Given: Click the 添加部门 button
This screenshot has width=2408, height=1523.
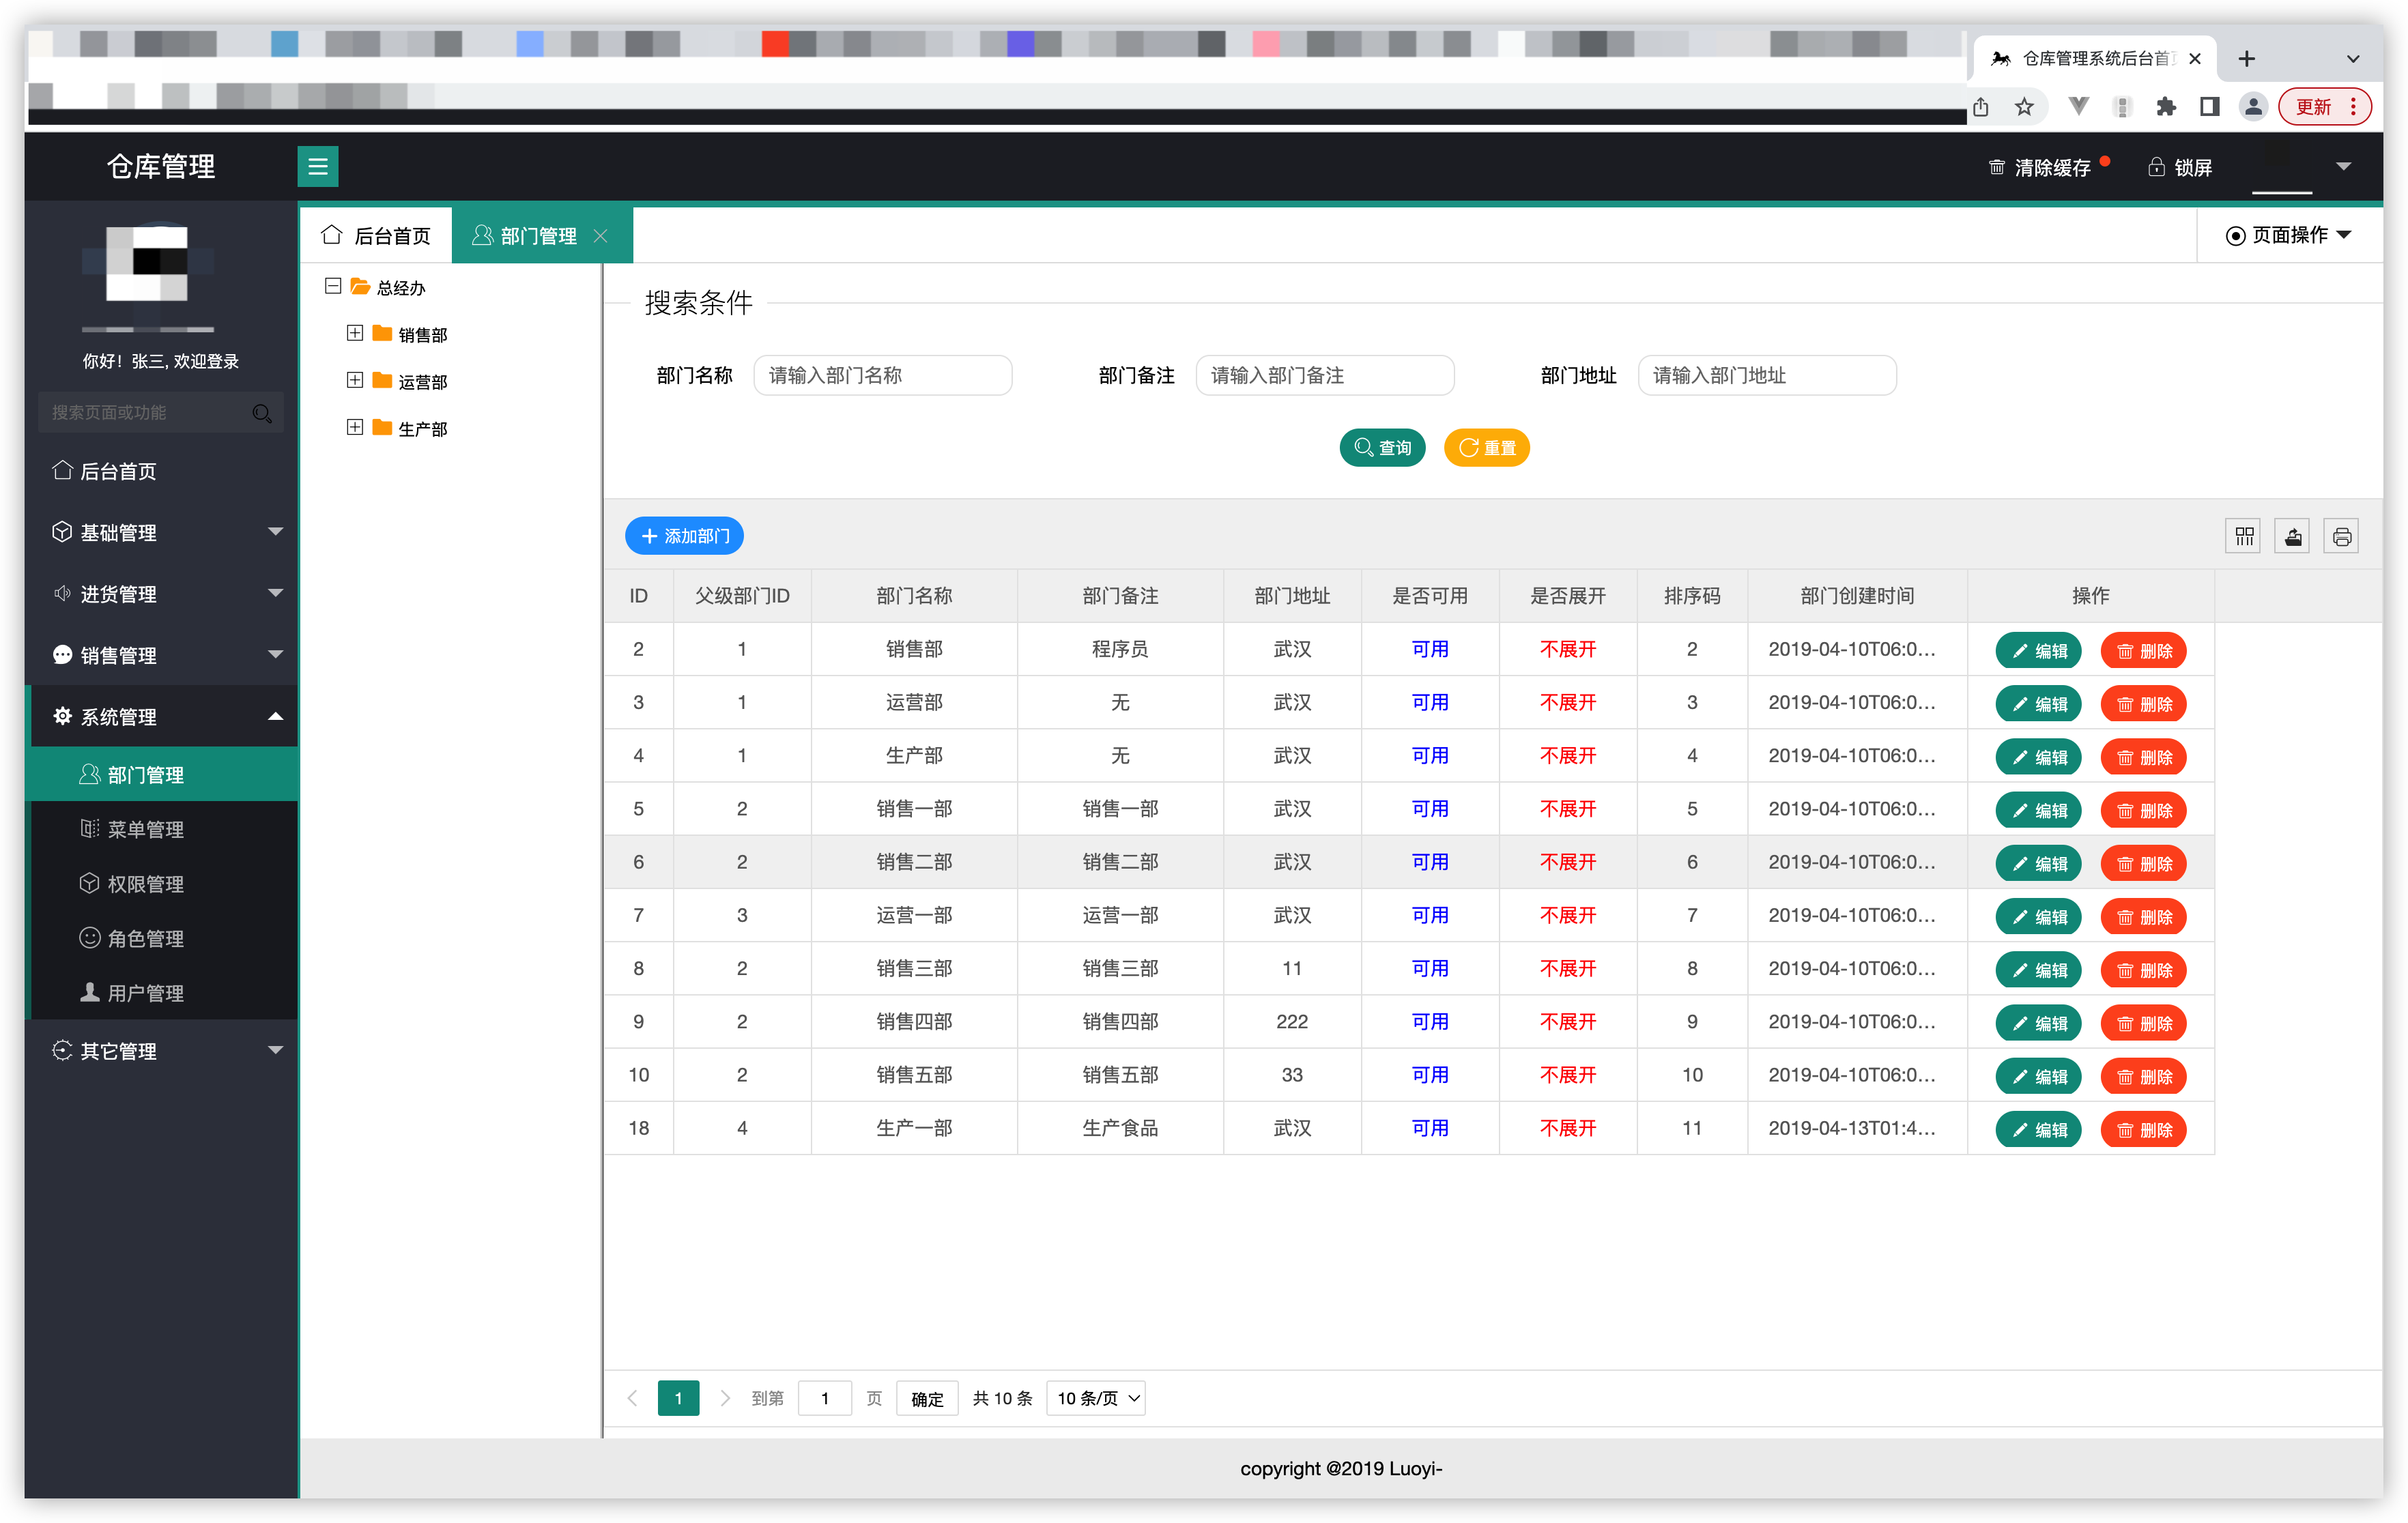Looking at the screenshot, I should point(684,536).
